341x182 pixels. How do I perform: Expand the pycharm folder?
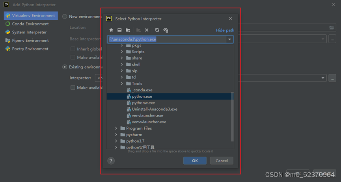click(x=116, y=135)
